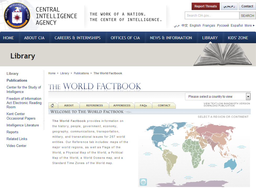Screen dimensions: 256x188
Task: Switch language to Español
Action: tap(237, 26)
